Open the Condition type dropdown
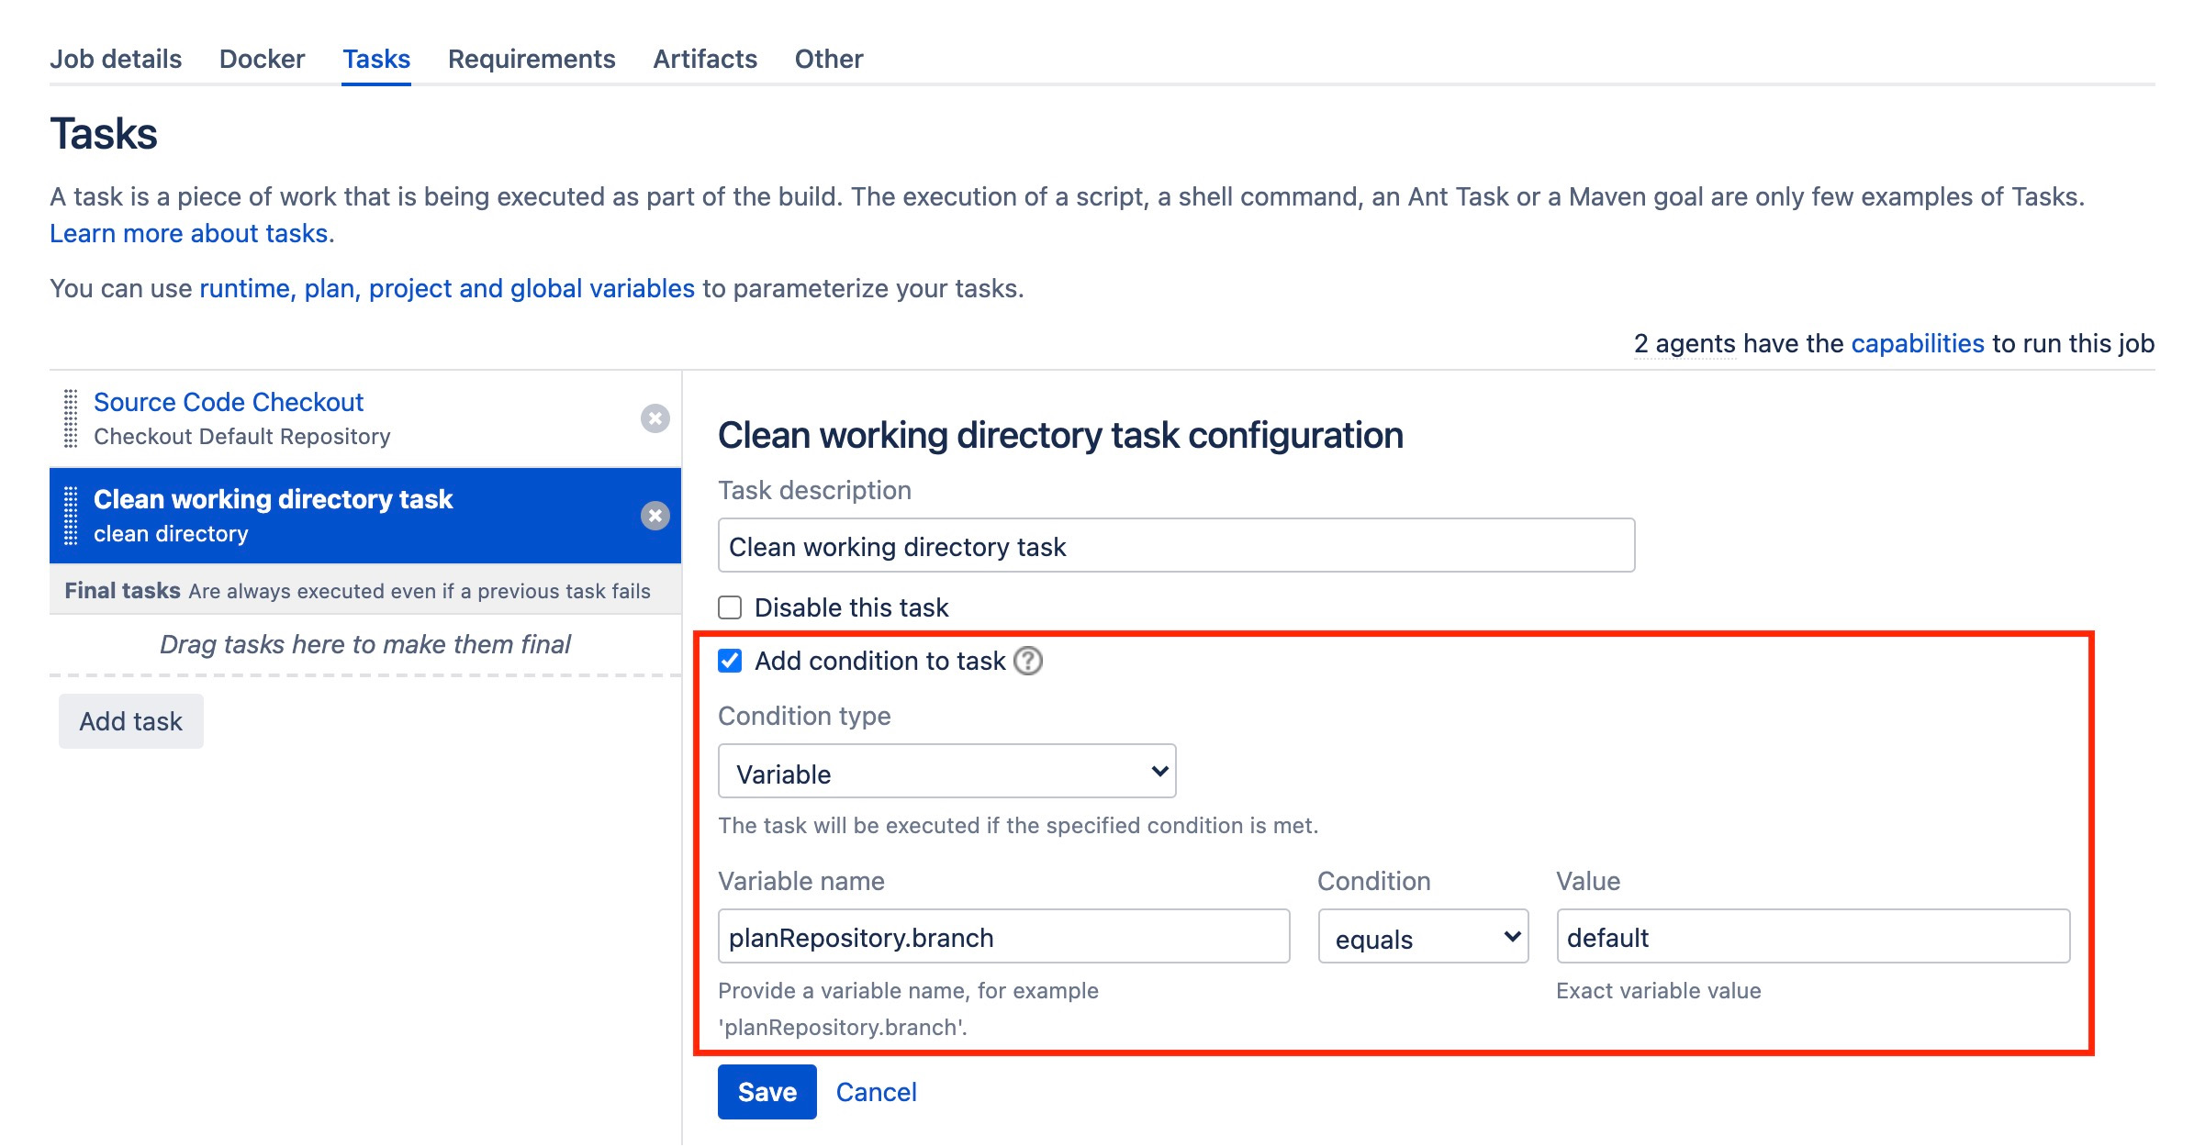Image resolution: width=2194 pixels, height=1147 pixels. pyautogui.click(x=946, y=772)
